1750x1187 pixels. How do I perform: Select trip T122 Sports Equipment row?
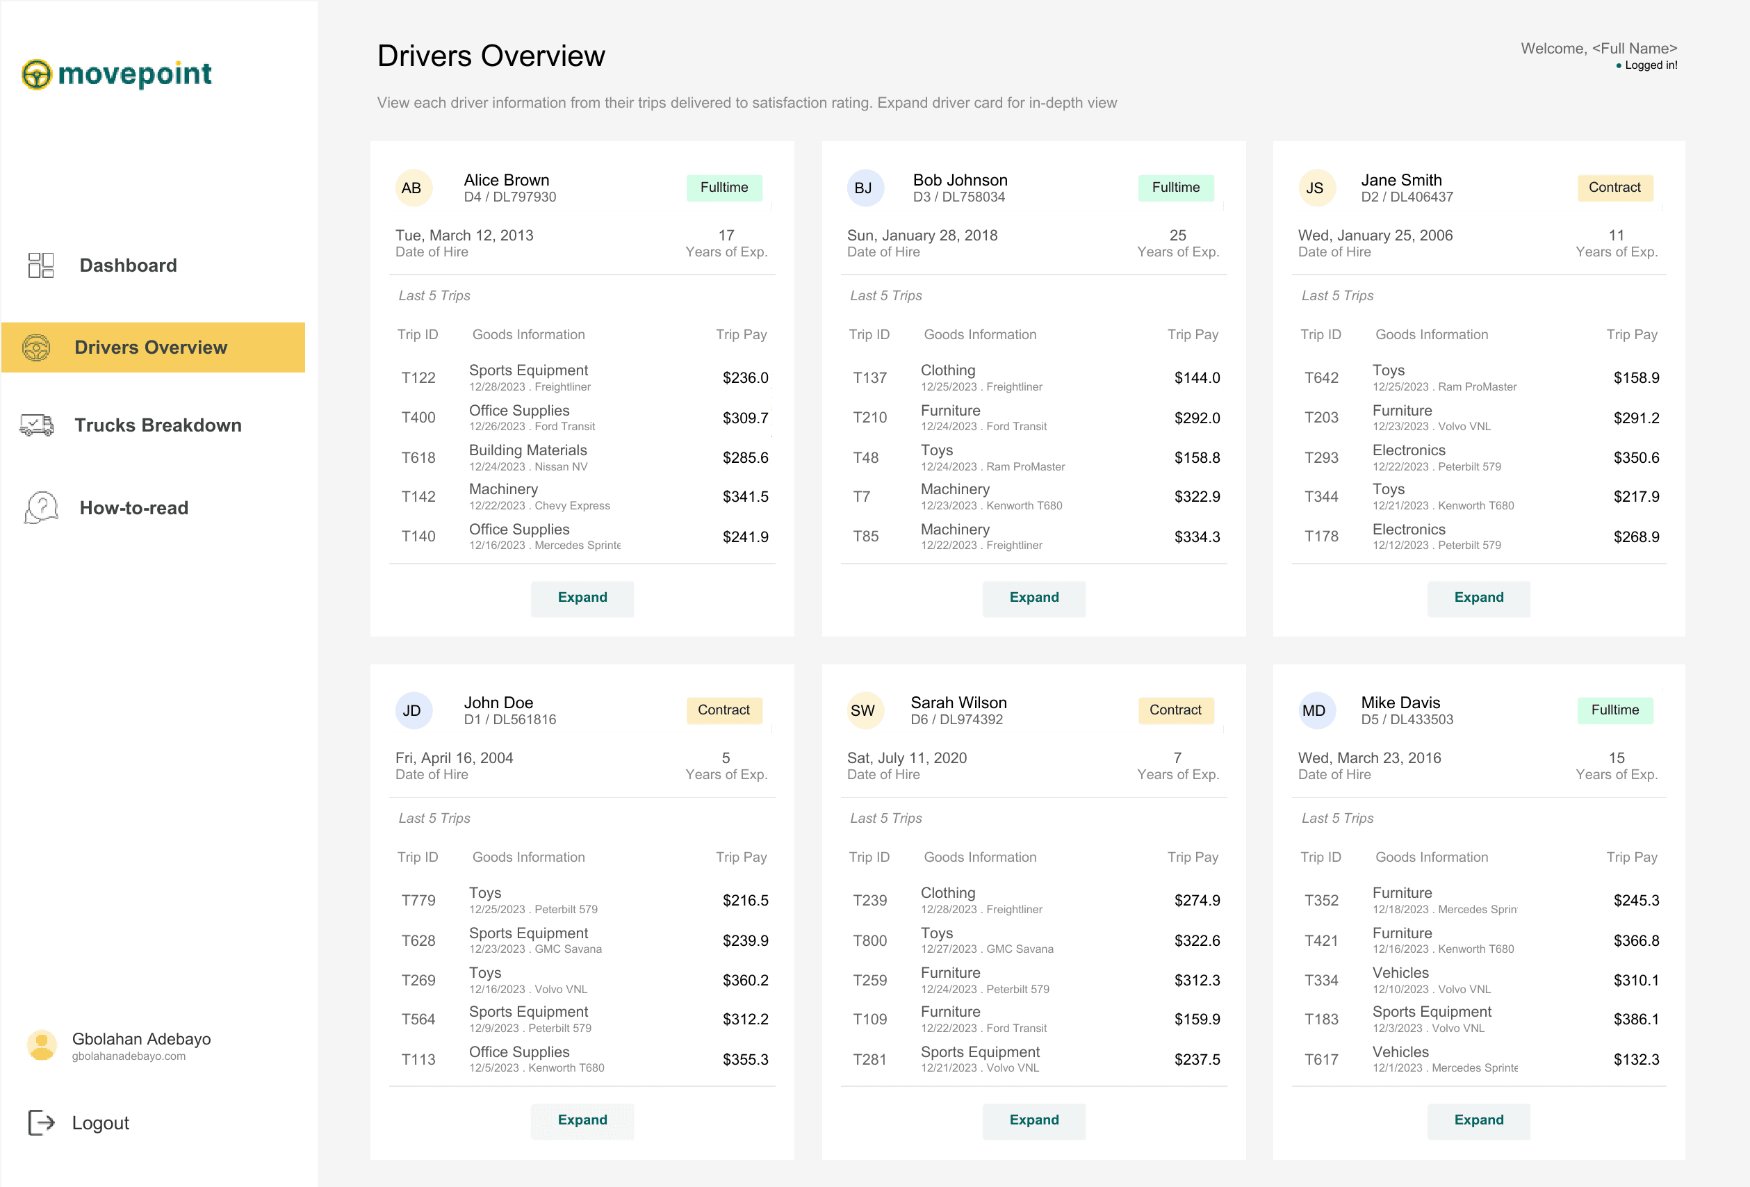tap(581, 377)
